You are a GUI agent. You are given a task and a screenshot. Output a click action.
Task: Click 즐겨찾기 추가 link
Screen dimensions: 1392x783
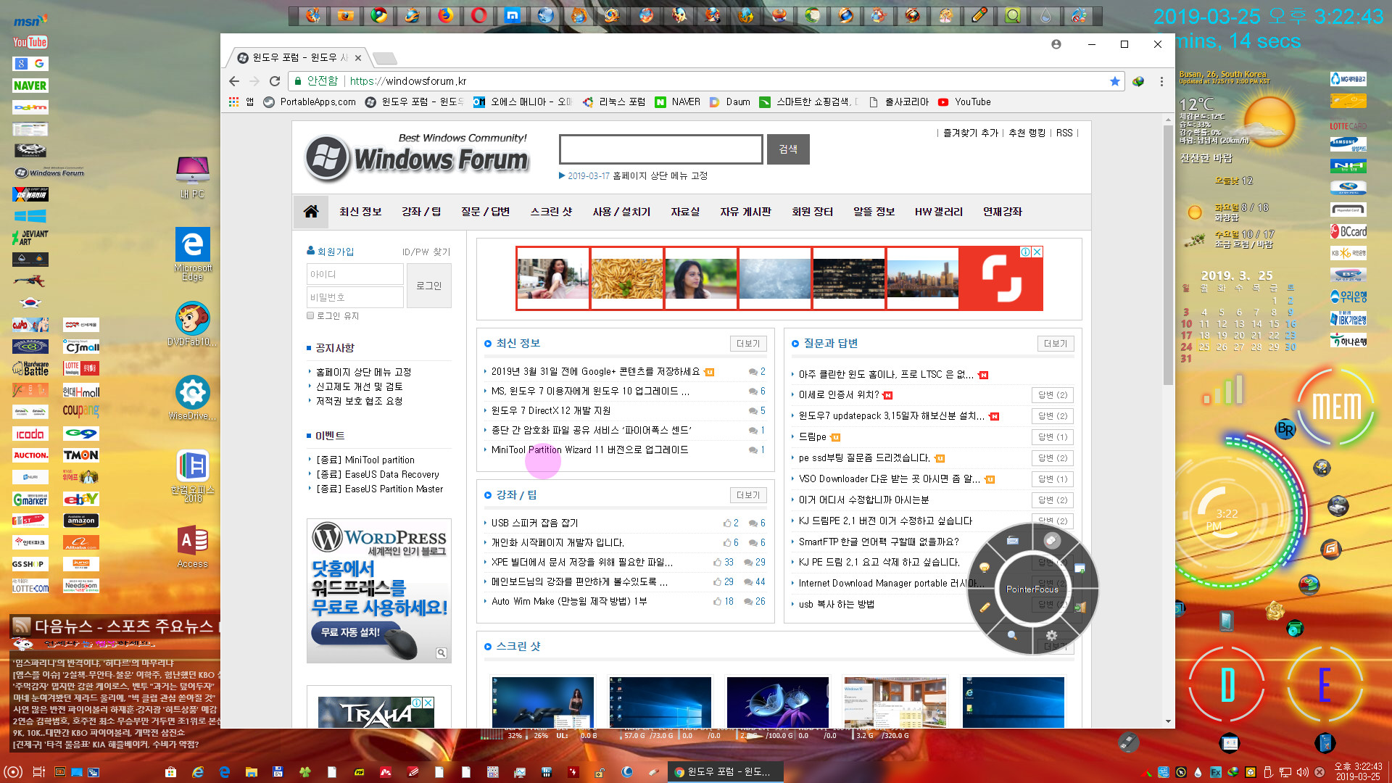click(x=970, y=133)
